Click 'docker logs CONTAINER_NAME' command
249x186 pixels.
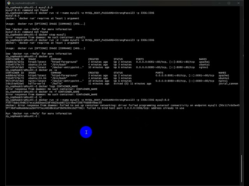pos(58,86)
